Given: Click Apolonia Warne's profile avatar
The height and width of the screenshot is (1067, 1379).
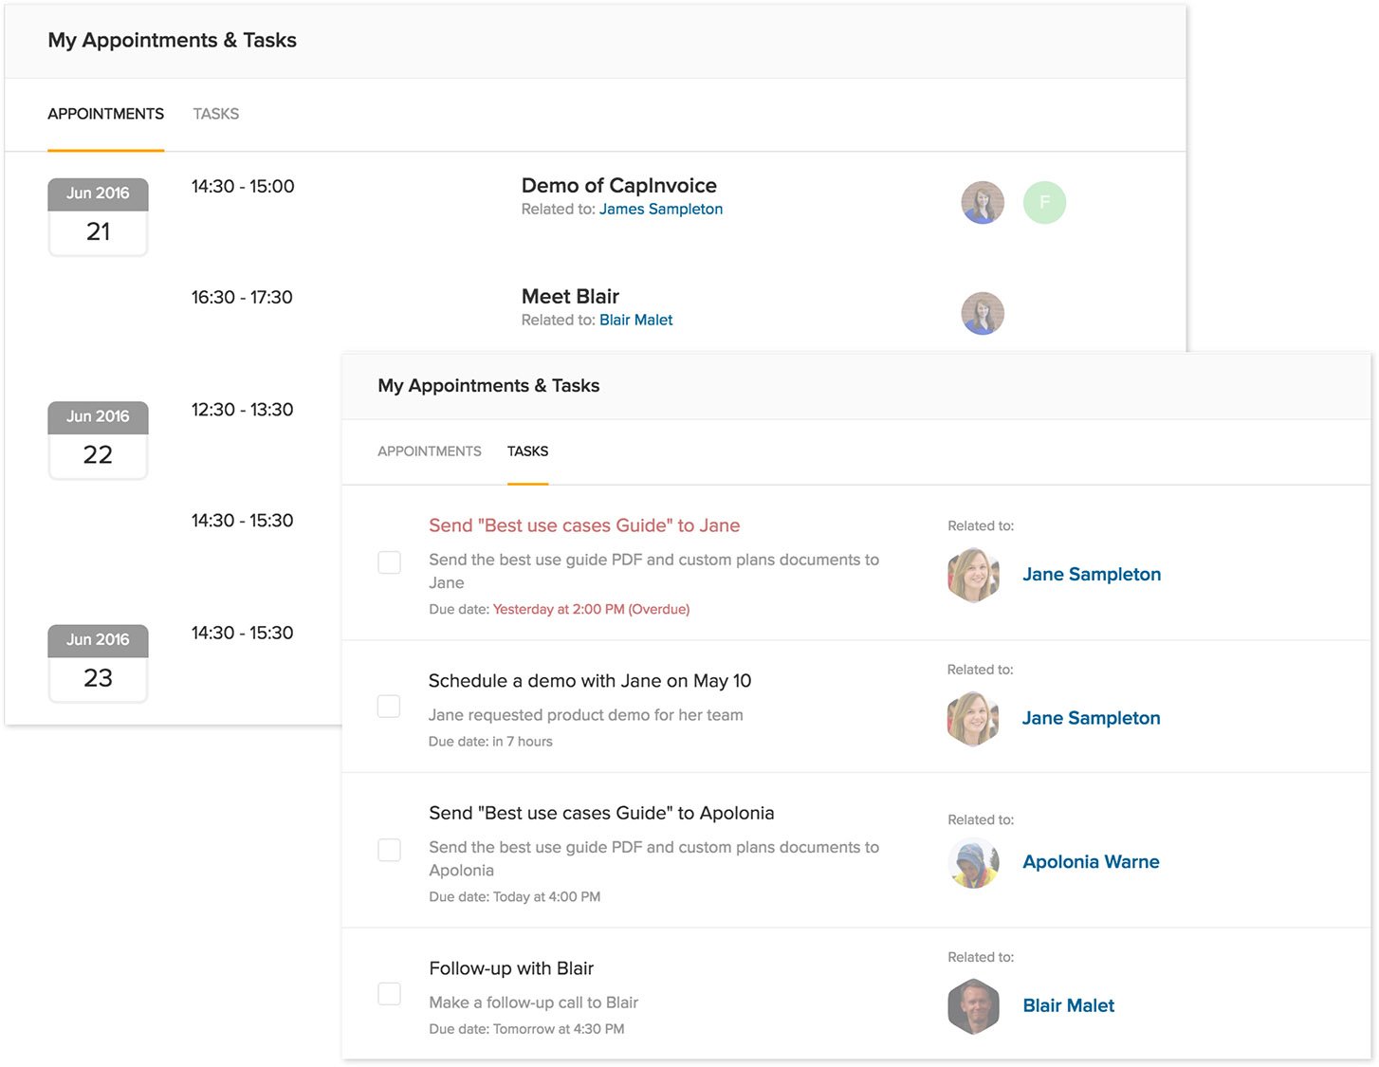Looking at the screenshot, I should (x=973, y=862).
